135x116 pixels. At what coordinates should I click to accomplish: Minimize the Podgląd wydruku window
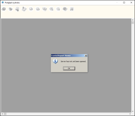[x=117, y=2]
